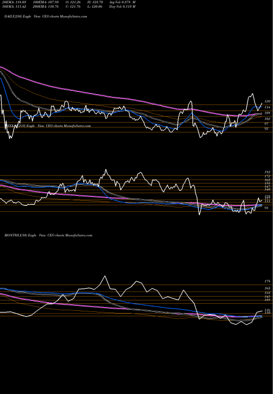Image resolution: width=273 pixels, height=394 pixels.
Task: Click the 163 price label on monthly chart
Action: [x=268, y=288]
